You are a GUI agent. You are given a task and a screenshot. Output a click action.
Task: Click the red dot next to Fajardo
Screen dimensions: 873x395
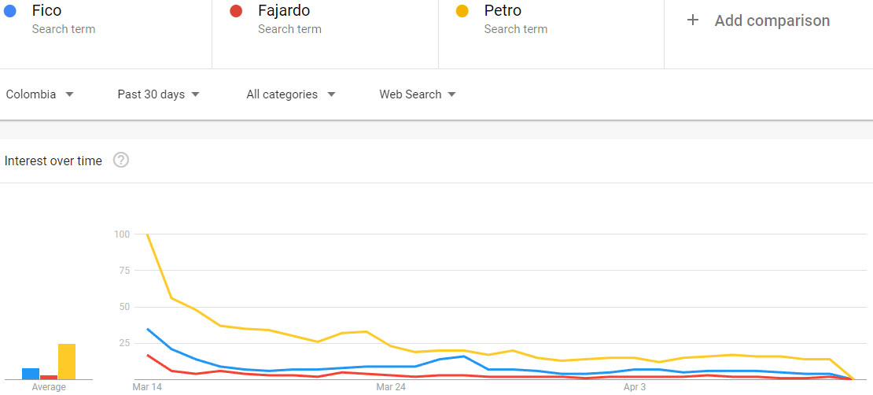(235, 10)
